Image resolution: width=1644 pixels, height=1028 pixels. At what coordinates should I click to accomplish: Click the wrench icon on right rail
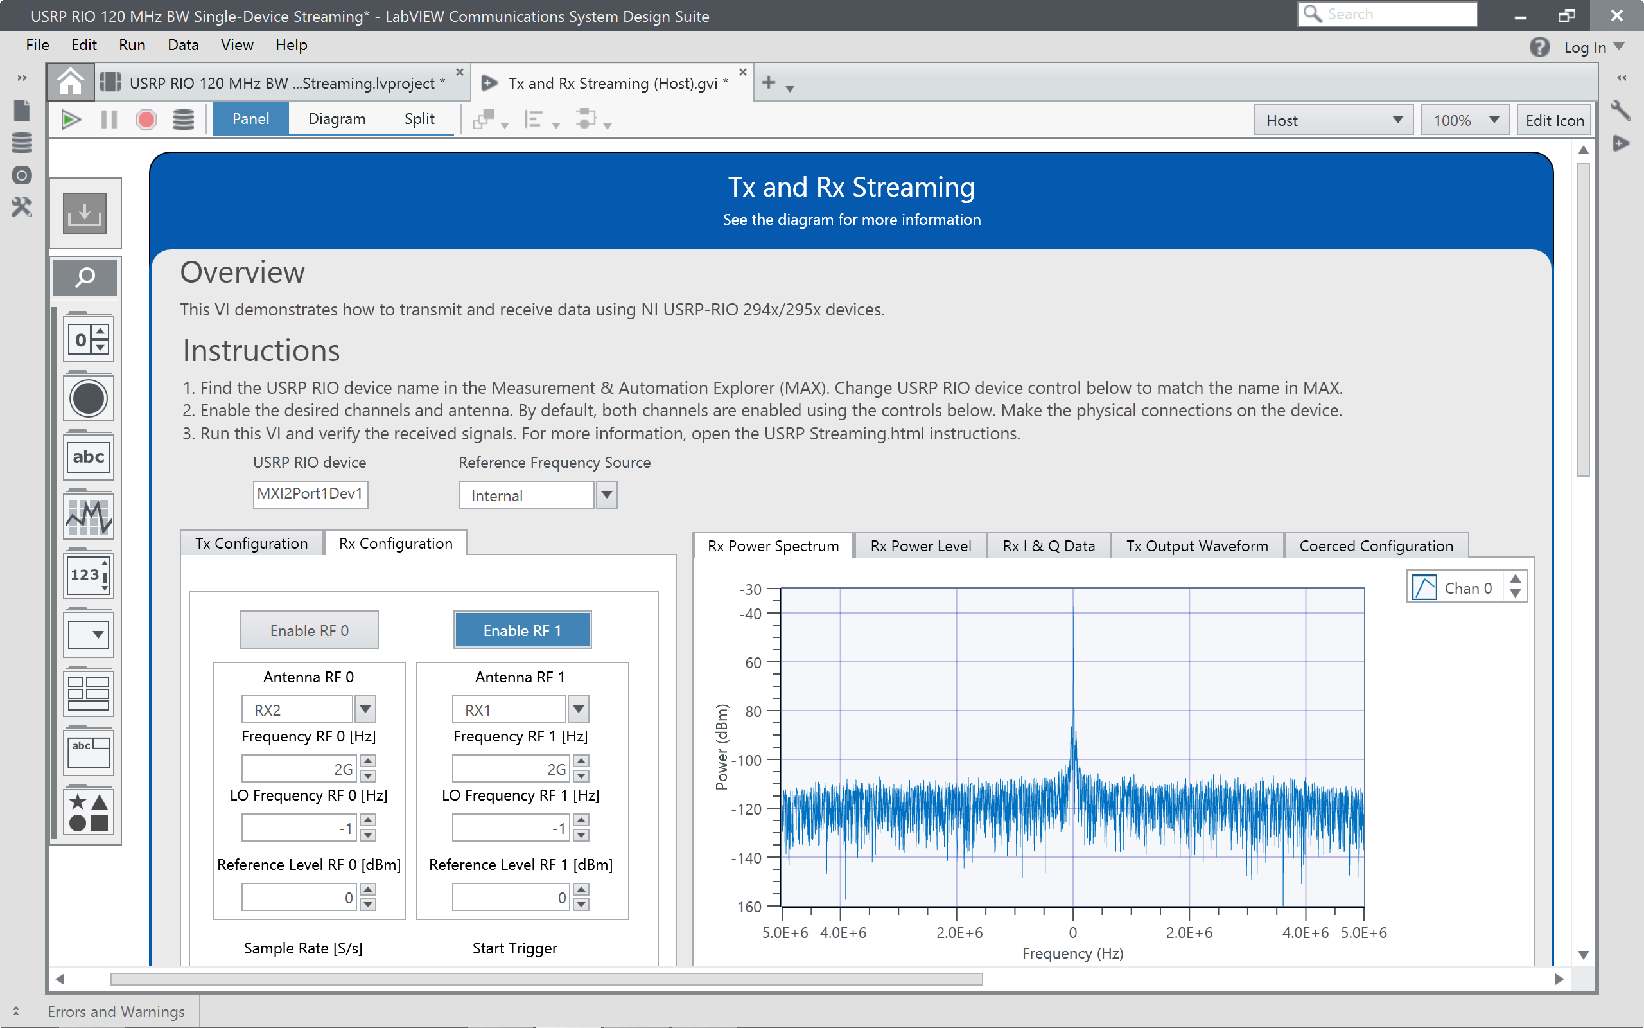[x=1621, y=110]
